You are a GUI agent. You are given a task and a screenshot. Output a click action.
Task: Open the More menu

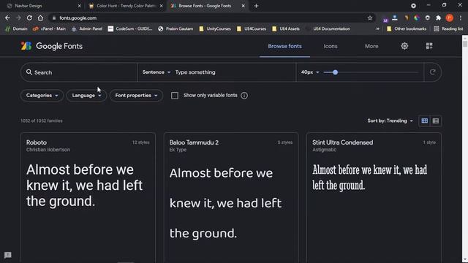pyautogui.click(x=371, y=46)
